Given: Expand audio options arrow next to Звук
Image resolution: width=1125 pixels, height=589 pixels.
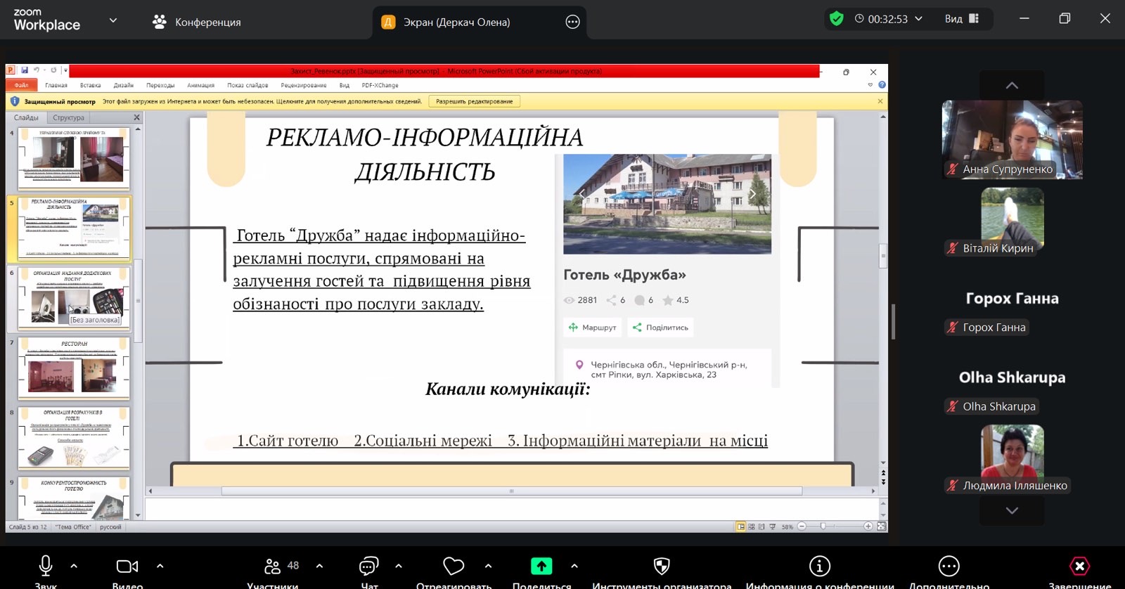Looking at the screenshot, I should coord(74,566).
